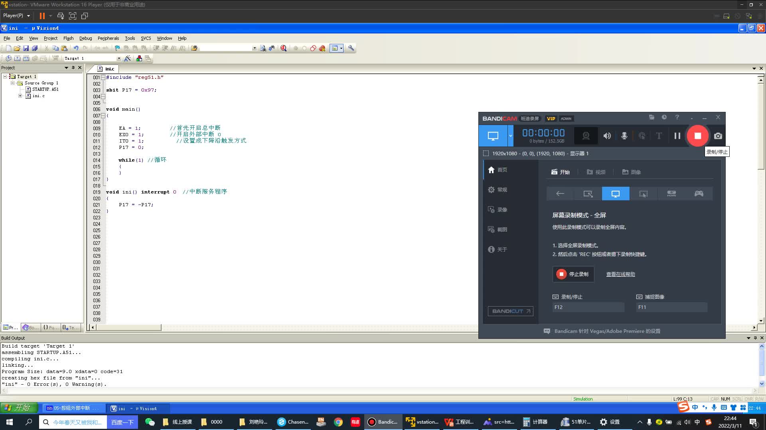The width and height of the screenshot is (766, 430).
Task: Toggle Bandicam text overlay T icon
Action: 659,136
